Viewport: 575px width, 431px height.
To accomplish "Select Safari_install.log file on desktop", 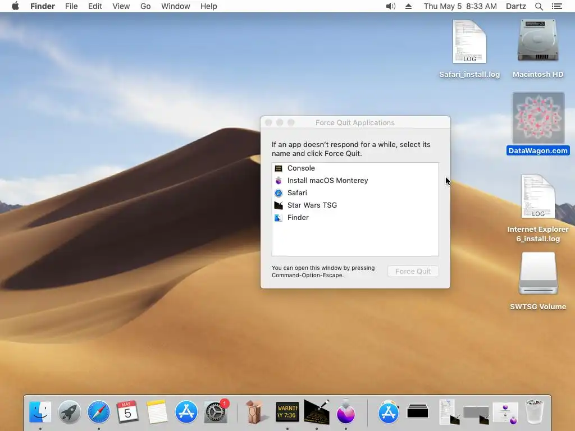I will tap(469, 49).
